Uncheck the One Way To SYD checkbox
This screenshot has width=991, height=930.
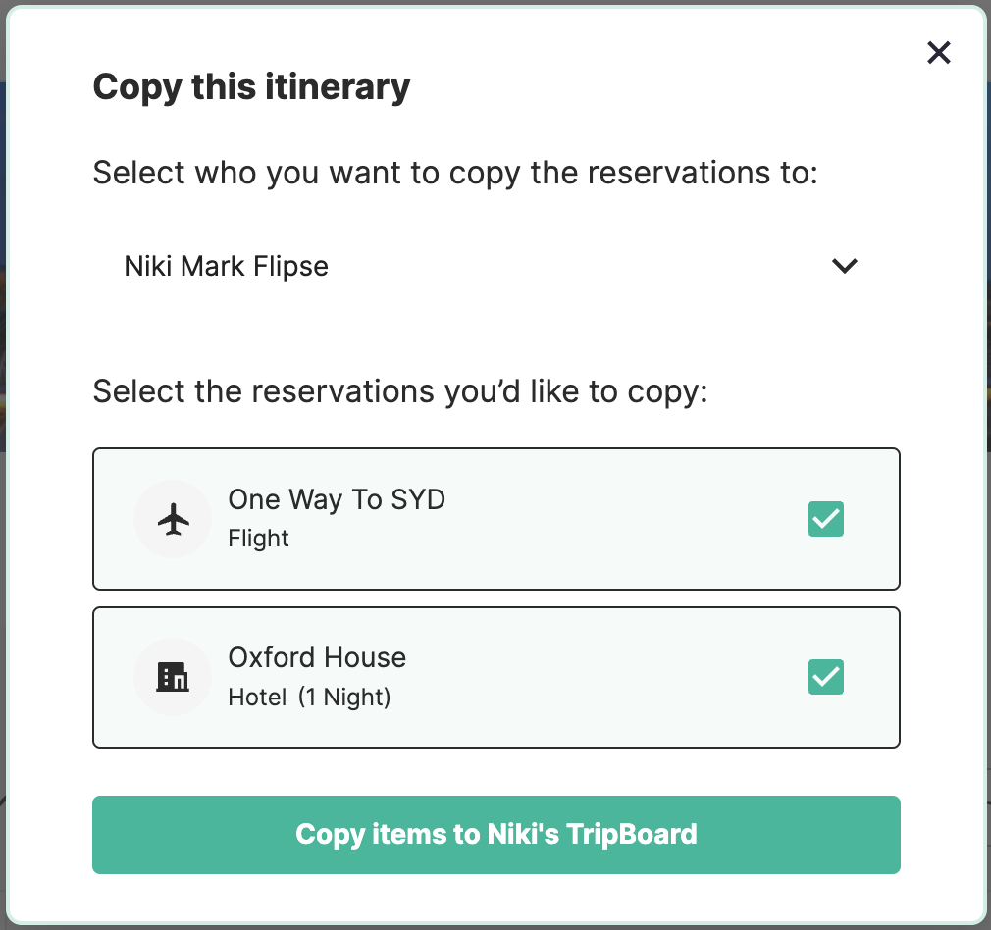(x=825, y=519)
